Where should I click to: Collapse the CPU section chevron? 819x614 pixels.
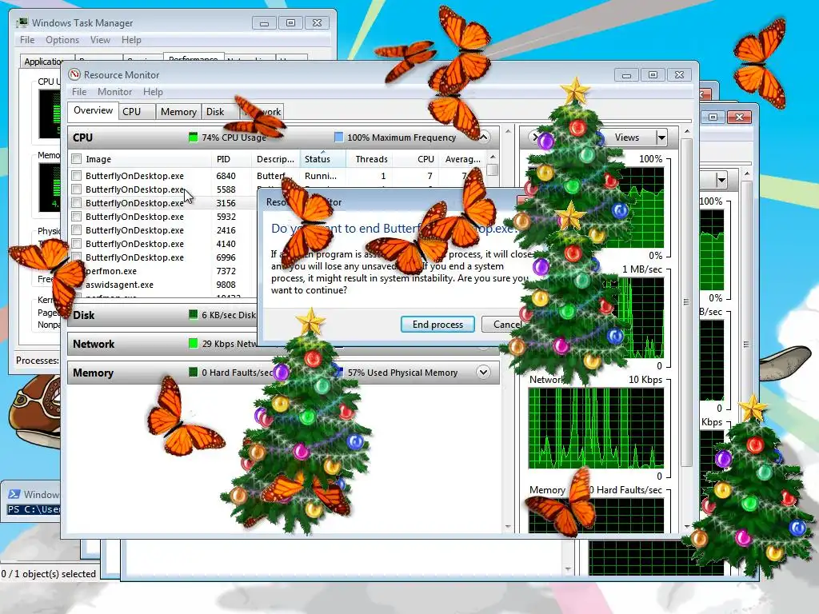point(484,138)
